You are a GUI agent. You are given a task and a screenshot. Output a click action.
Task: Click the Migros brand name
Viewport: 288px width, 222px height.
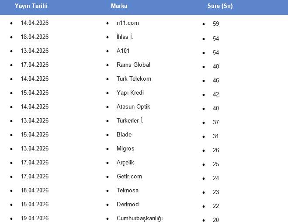[x=125, y=148]
